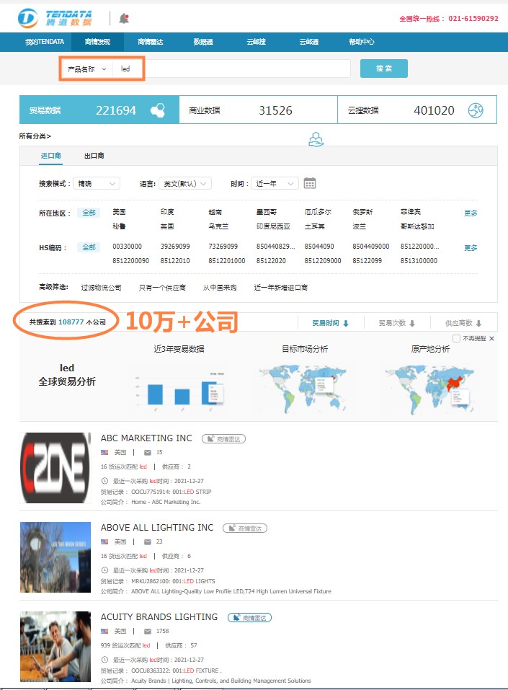The width and height of the screenshot is (508, 690).
Task: Filter region by 哥斯达黎加
Action: pos(417,226)
